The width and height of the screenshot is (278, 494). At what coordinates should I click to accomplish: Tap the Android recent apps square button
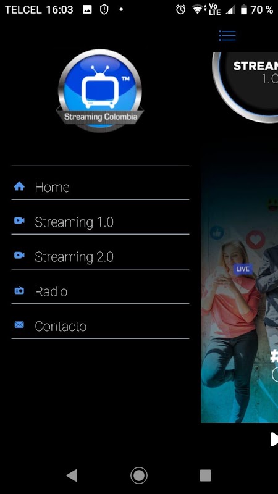(x=206, y=475)
